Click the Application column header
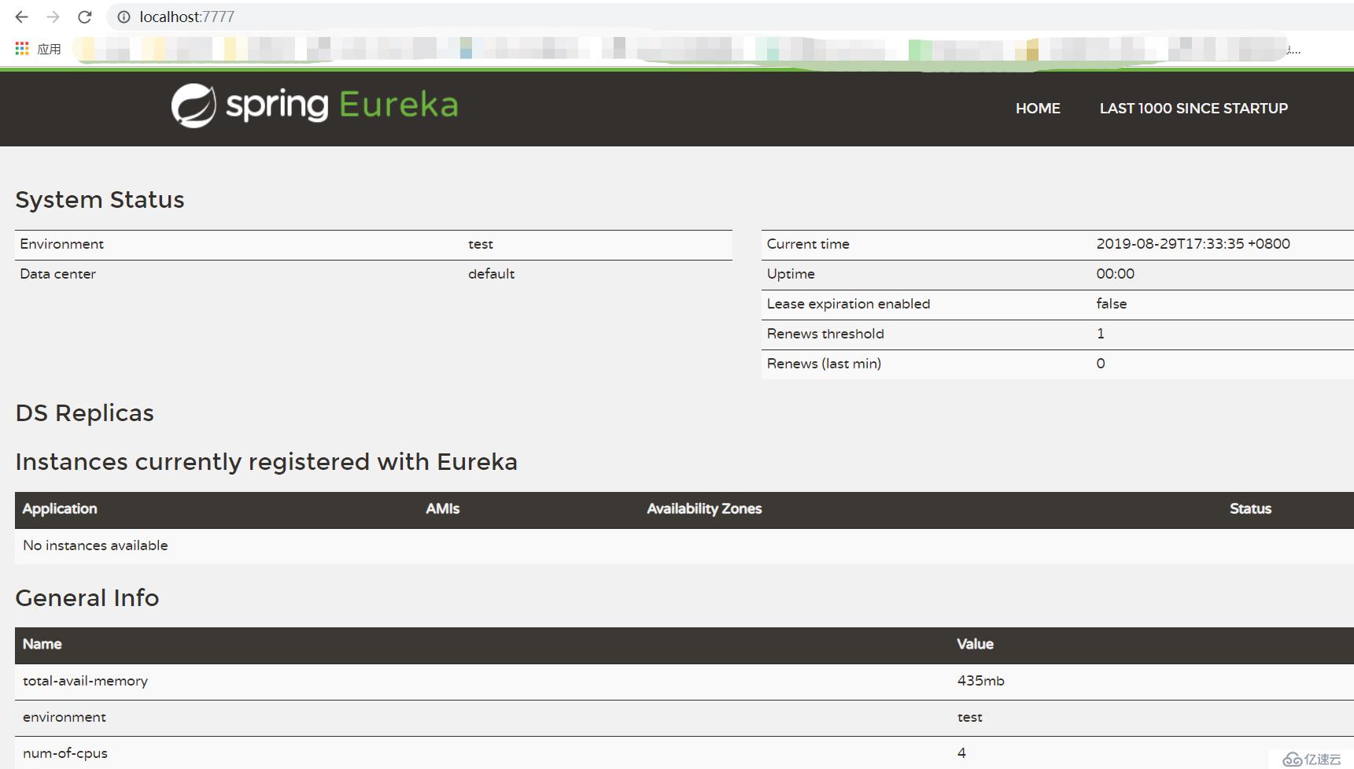The image size is (1354, 769). point(60,509)
